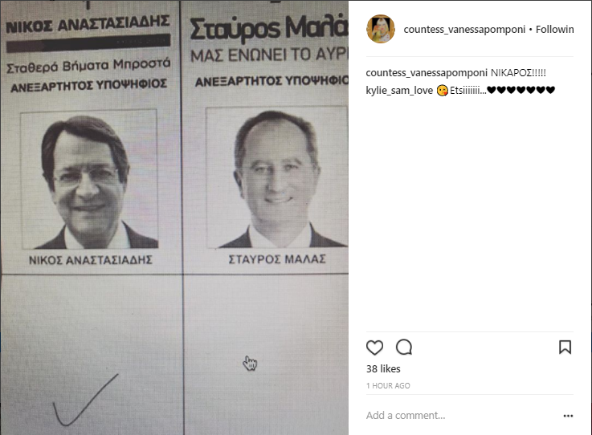Like the post with the heart icon

click(x=374, y=348)
